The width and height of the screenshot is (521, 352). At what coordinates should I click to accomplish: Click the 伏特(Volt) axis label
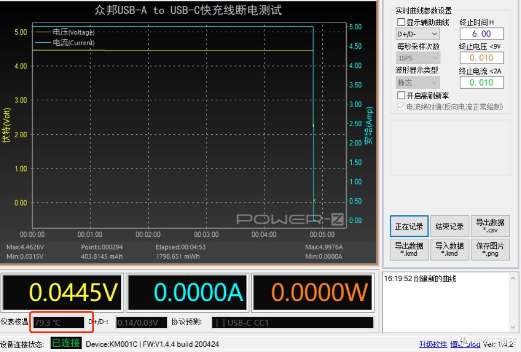coord(6,125)
